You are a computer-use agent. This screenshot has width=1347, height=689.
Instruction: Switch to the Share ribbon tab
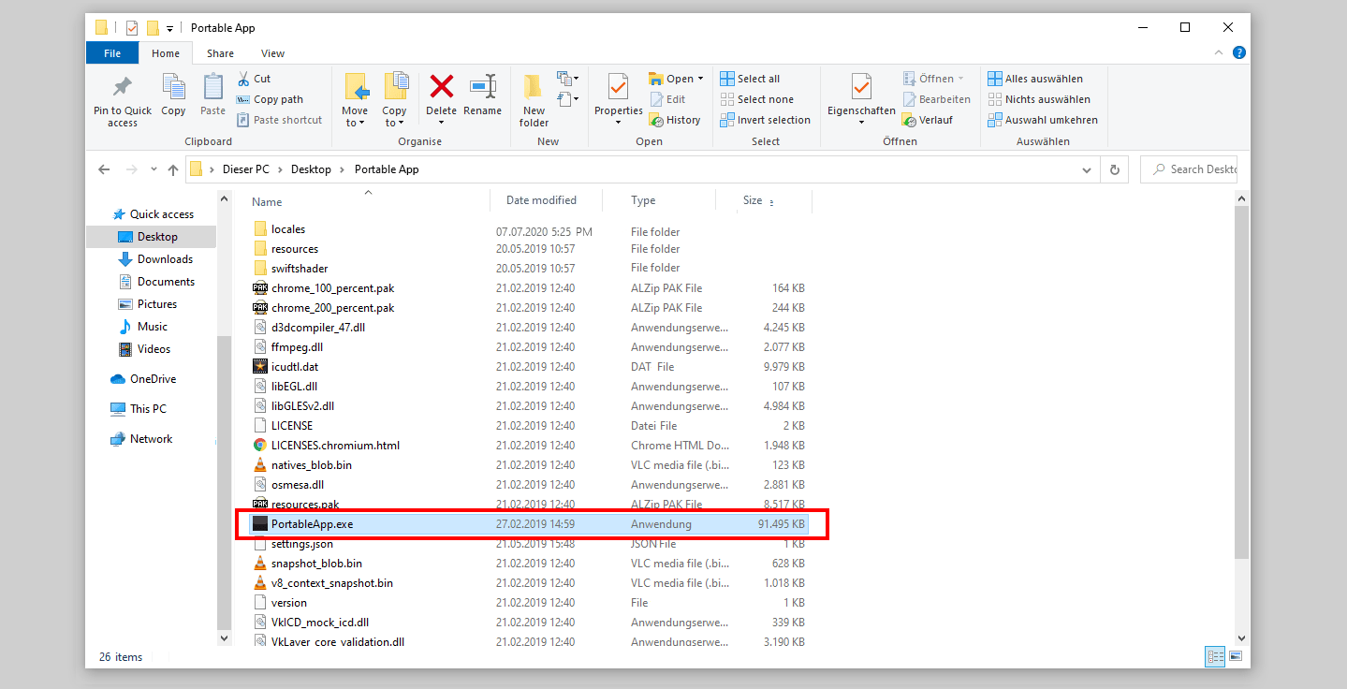pyautogui.click(x=221, y=53)
